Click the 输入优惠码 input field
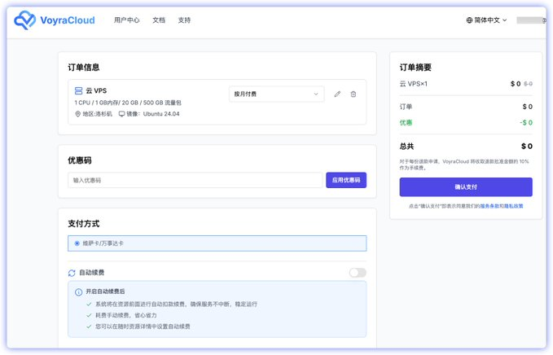 195,180
